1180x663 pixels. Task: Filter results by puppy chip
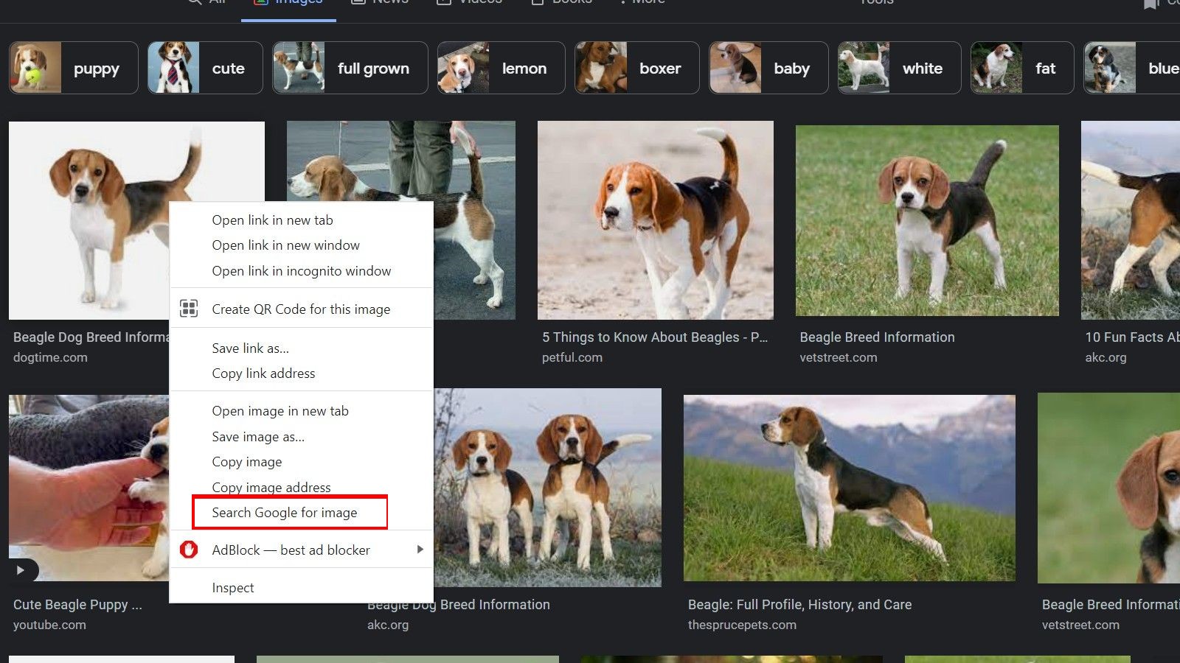pos(74,68)
